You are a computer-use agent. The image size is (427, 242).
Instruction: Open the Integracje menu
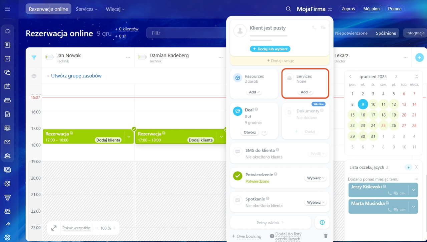point(415,33)
